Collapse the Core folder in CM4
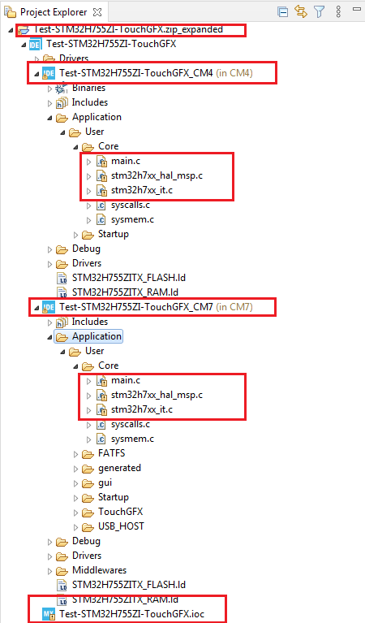The image size is (365, 623). click(x=75, y=147)
